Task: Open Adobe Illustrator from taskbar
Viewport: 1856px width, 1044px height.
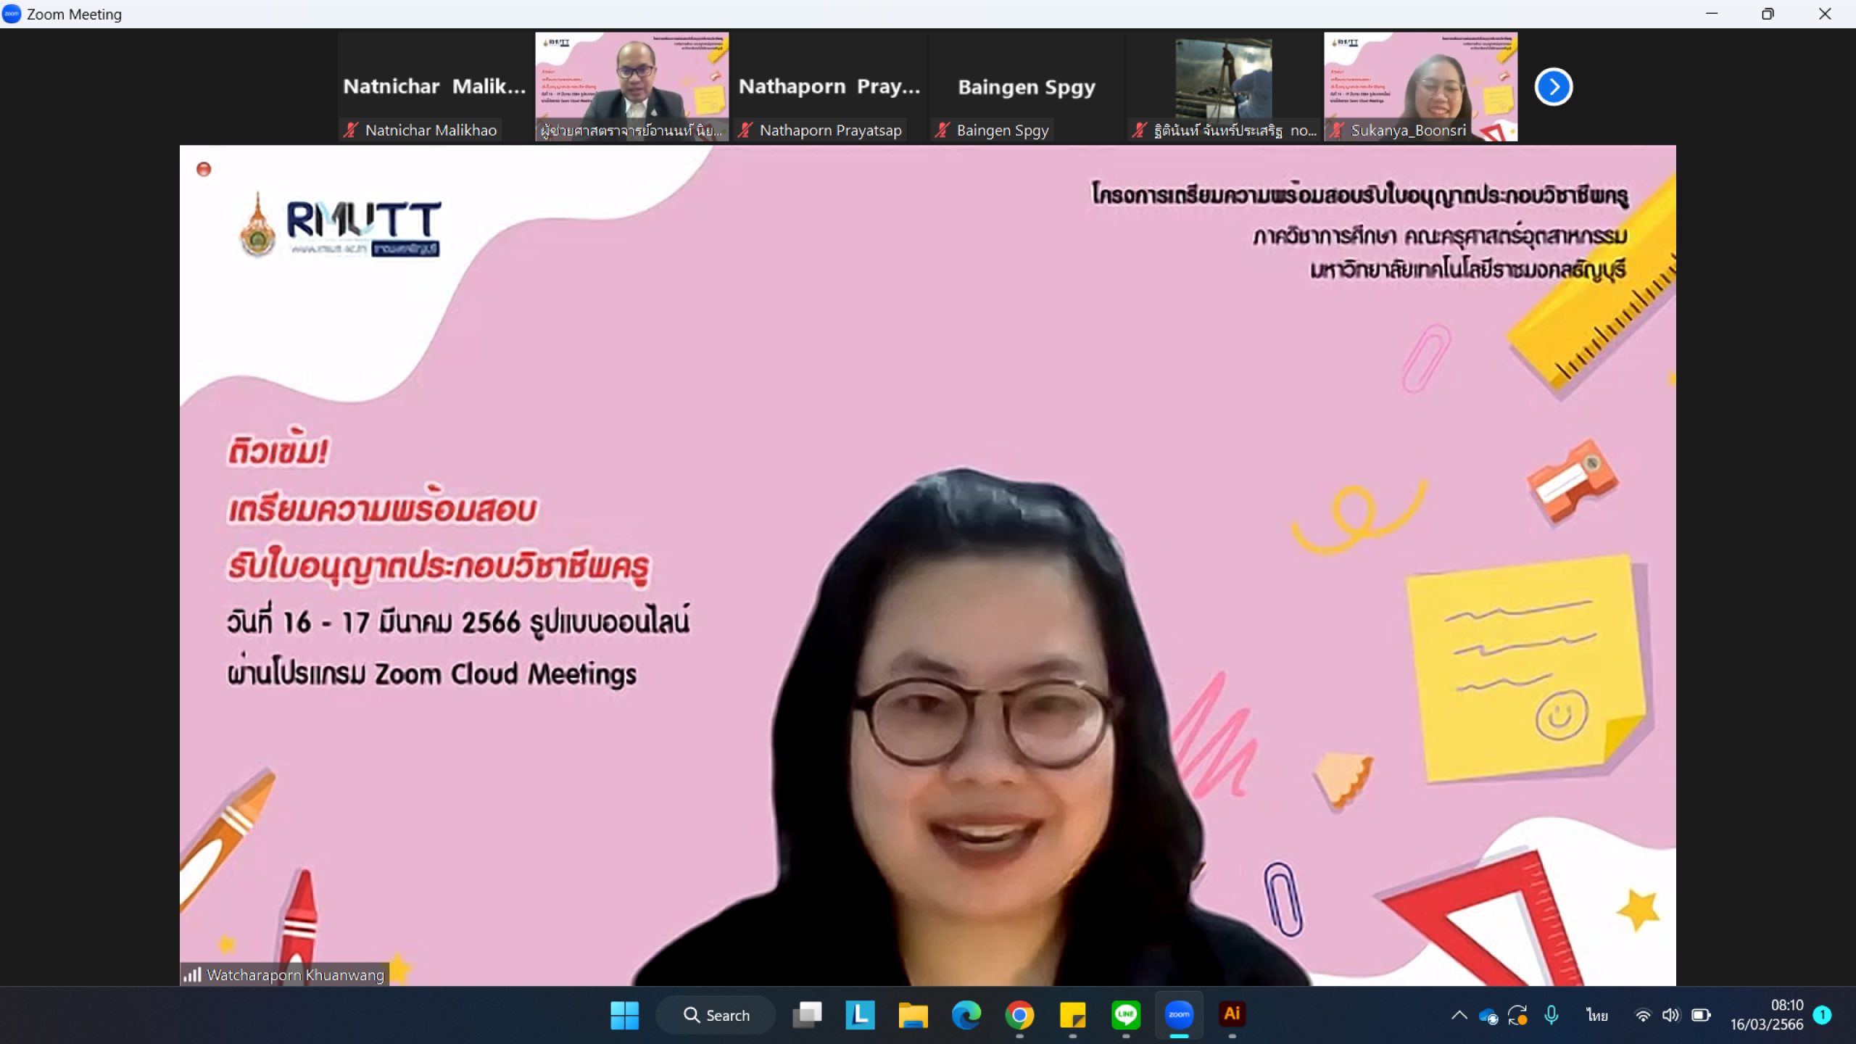Action: (1232, 1015)
